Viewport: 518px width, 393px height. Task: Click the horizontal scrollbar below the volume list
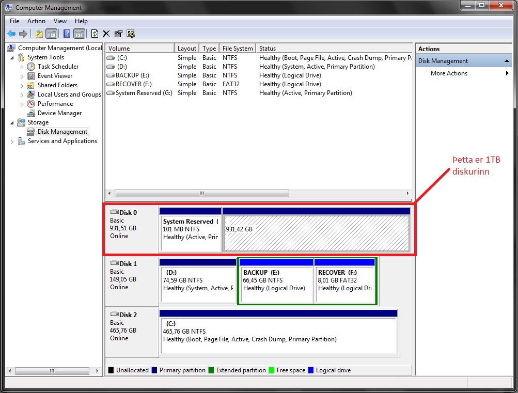click(x=201, y=193)
